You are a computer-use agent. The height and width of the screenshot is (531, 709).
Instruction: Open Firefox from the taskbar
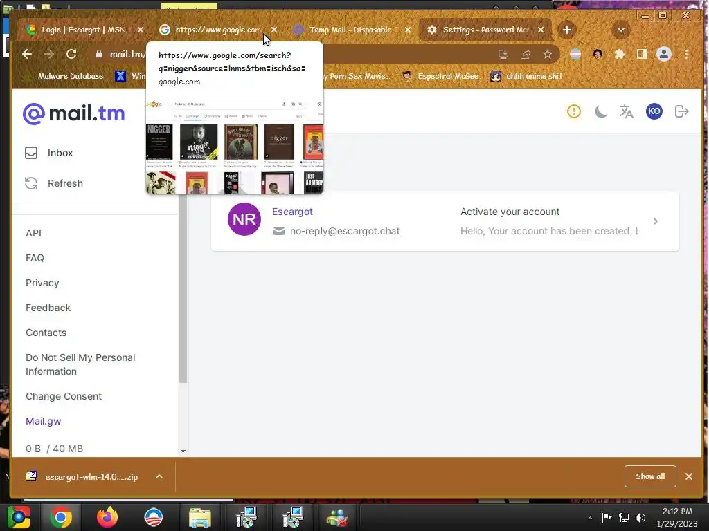click(x=107, y=517)
